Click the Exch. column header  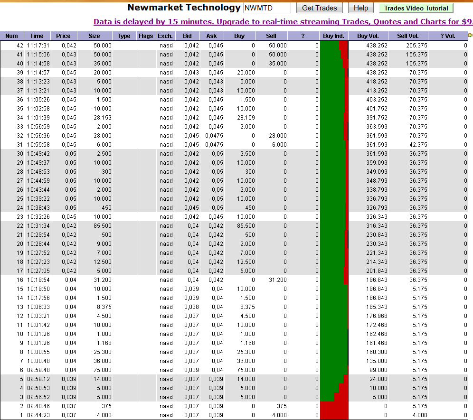click(x=165, y=36)
